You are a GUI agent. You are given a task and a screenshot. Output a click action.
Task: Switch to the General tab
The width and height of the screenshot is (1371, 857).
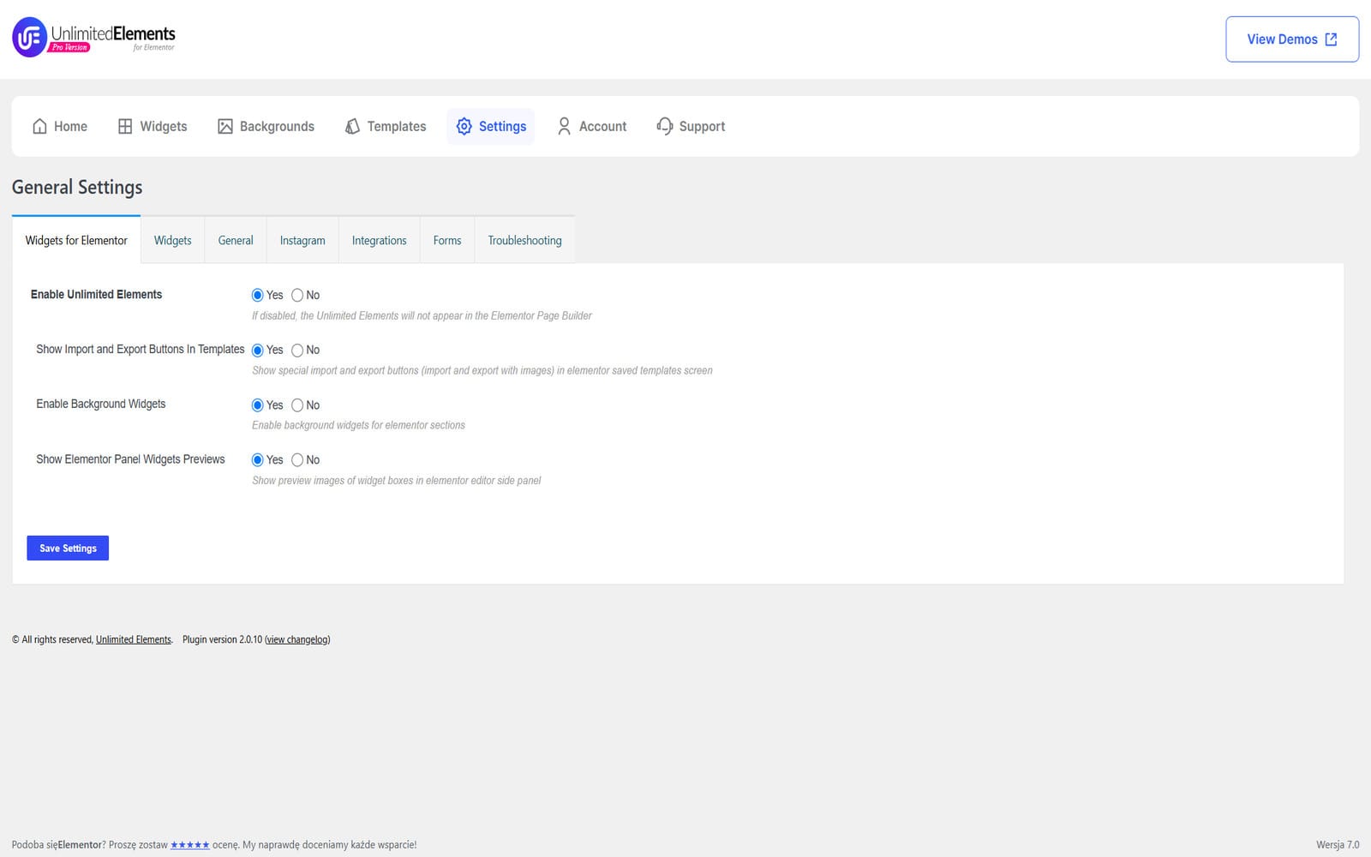(x=236, y=240)
